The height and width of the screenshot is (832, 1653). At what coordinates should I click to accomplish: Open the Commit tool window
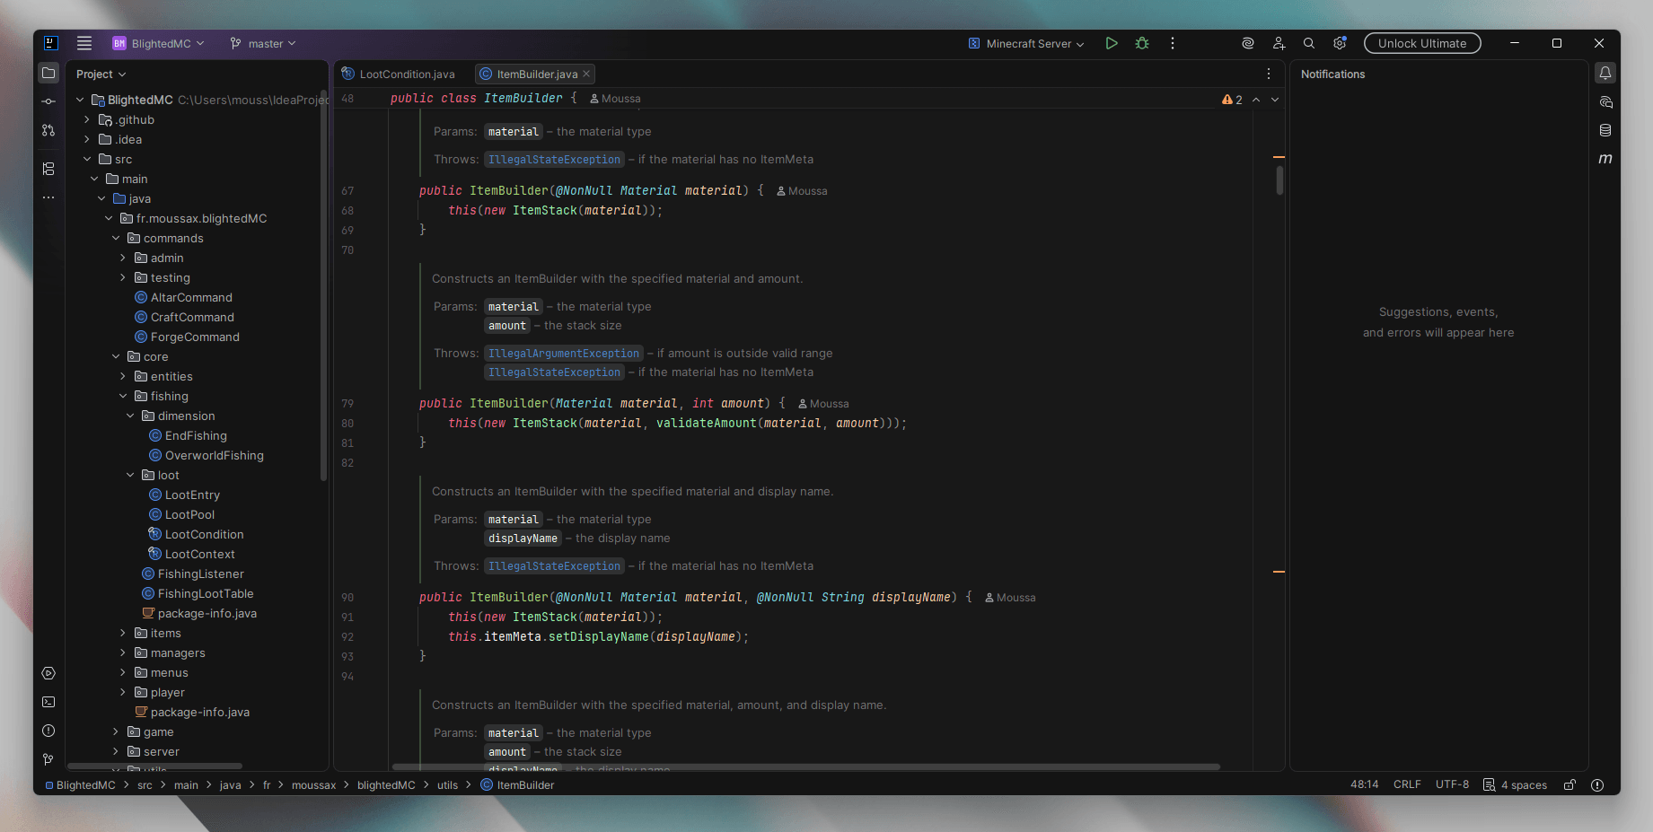tap(48, 101)
